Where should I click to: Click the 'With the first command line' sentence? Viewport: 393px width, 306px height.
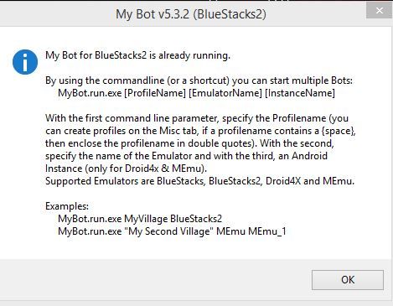[197, 118]
